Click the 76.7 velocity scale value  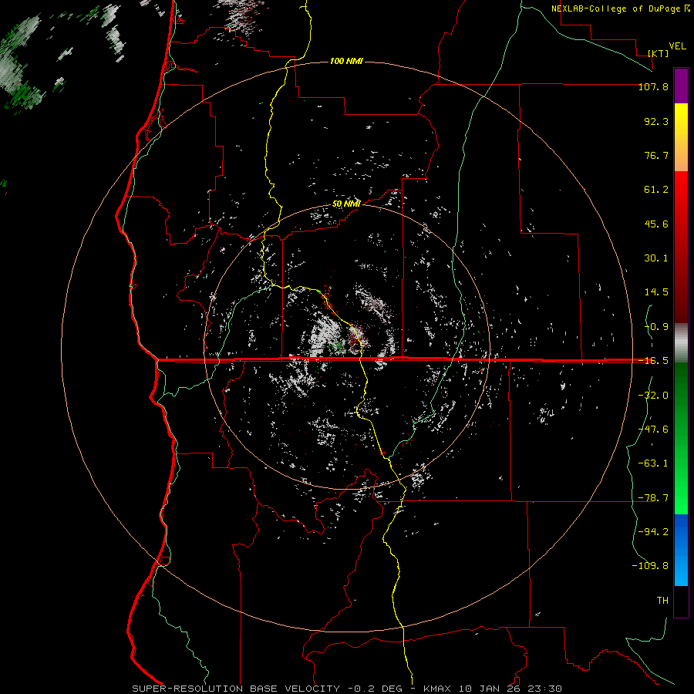click(656, 155)
